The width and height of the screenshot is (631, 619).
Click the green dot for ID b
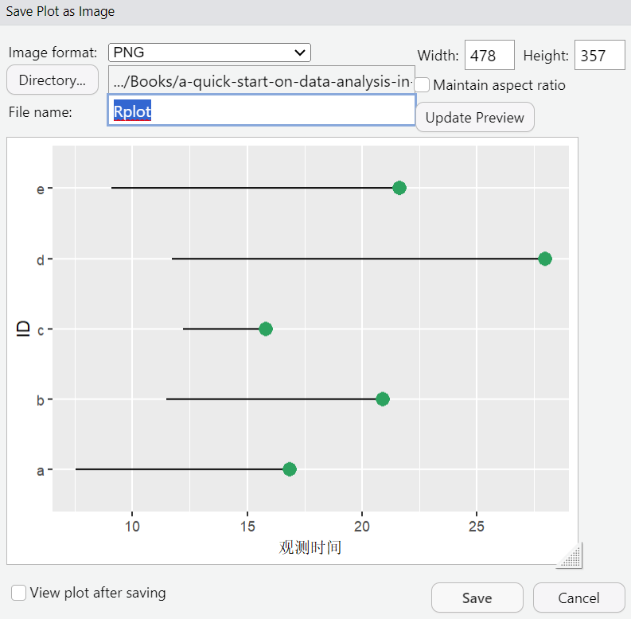[x=383, y=399]
